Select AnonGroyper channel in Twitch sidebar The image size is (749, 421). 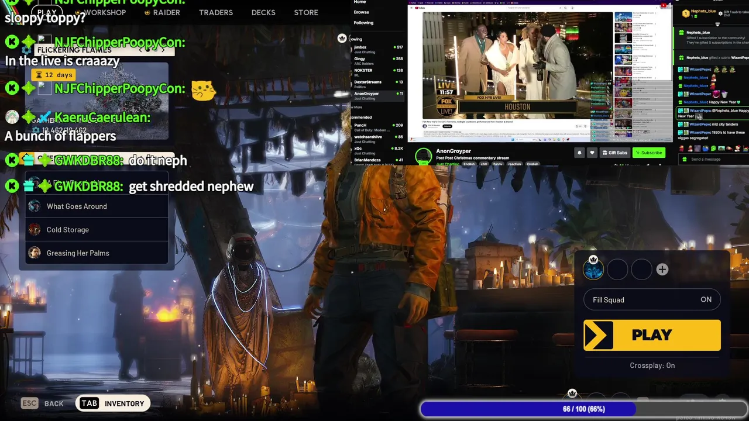coord(378,96)
